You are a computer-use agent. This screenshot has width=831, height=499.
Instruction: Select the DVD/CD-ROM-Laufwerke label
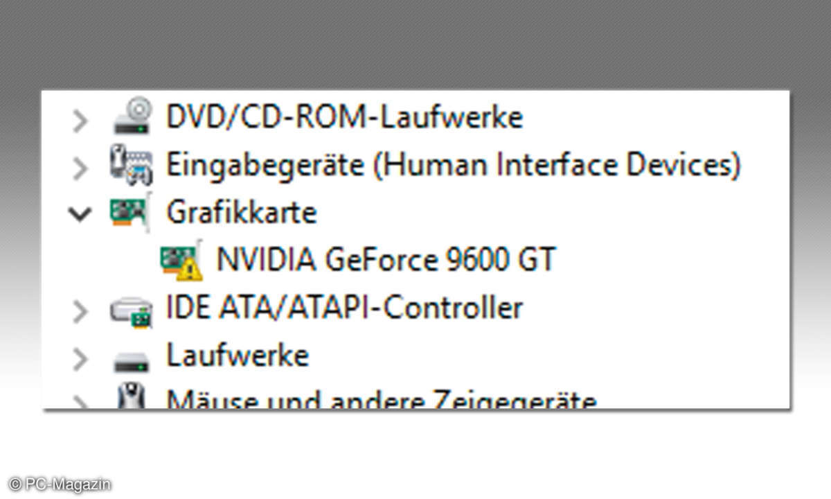(344, 117)
